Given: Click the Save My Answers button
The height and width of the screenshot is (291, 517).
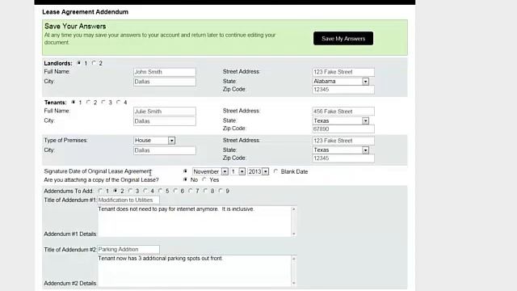Looking at the screenshot, I should coord(343,38).
